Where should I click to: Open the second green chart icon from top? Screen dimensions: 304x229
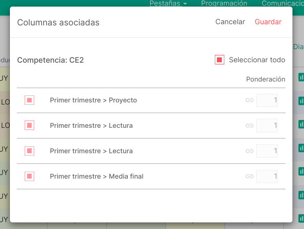pyautogui.click(x=301, y=101)
